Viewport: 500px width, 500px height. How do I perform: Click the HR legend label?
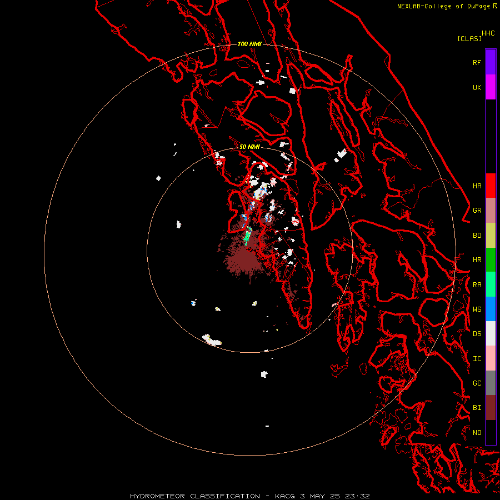[477, 260]
